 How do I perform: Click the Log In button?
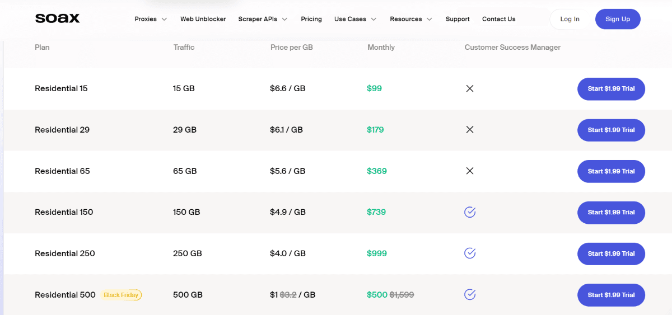(x=570, y=19)
